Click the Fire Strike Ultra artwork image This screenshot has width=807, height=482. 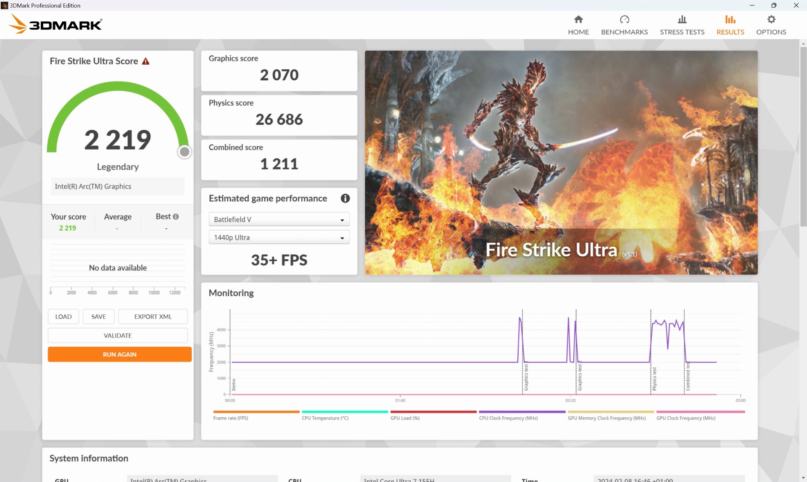561,163
